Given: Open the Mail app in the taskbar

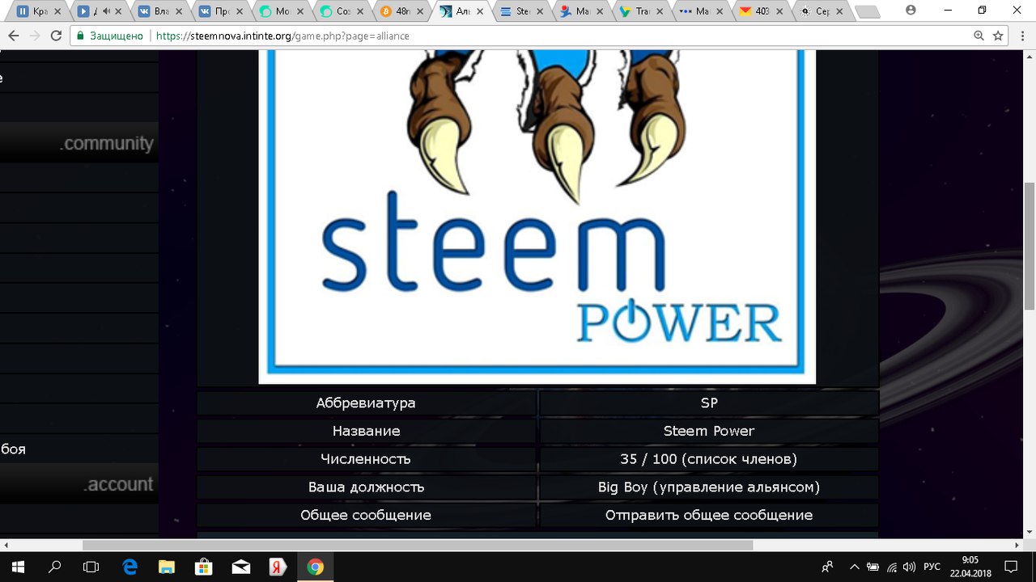Looking at the screenshot, I should pos(241,567).
